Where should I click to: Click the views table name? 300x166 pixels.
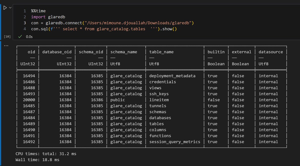pyautogui.click(x=155, y=88)
